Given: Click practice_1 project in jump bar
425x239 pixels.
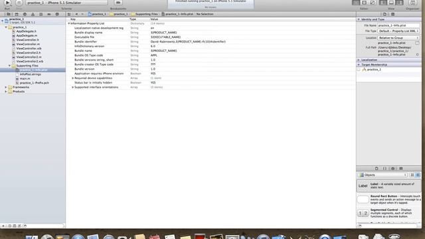Looking at the screenshot, I should (x=98, y=14).
